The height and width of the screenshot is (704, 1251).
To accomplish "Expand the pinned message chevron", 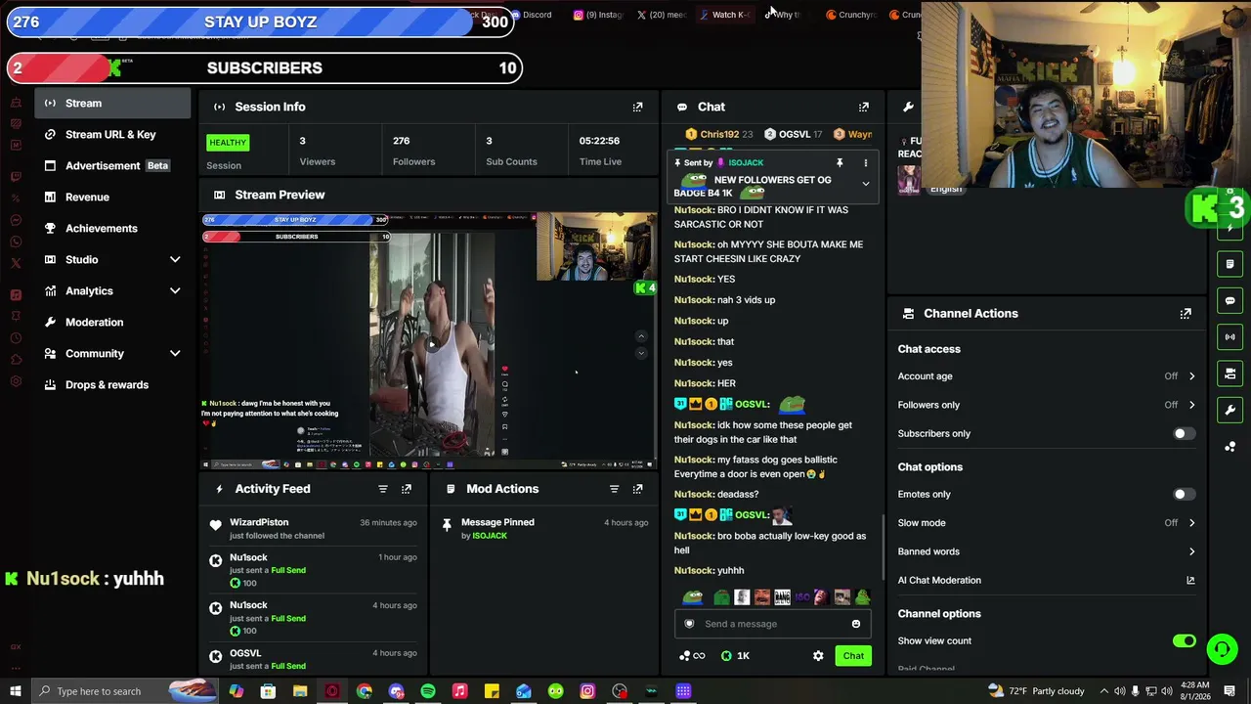I will 865,184.
